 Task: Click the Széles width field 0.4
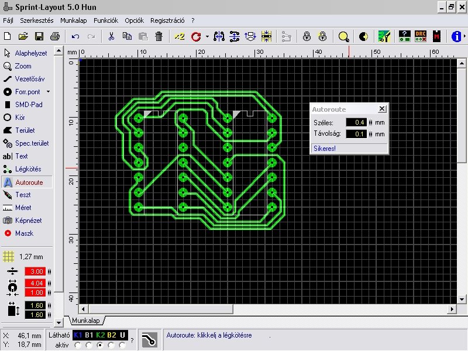pyautogui.click(x=356, y=122)
